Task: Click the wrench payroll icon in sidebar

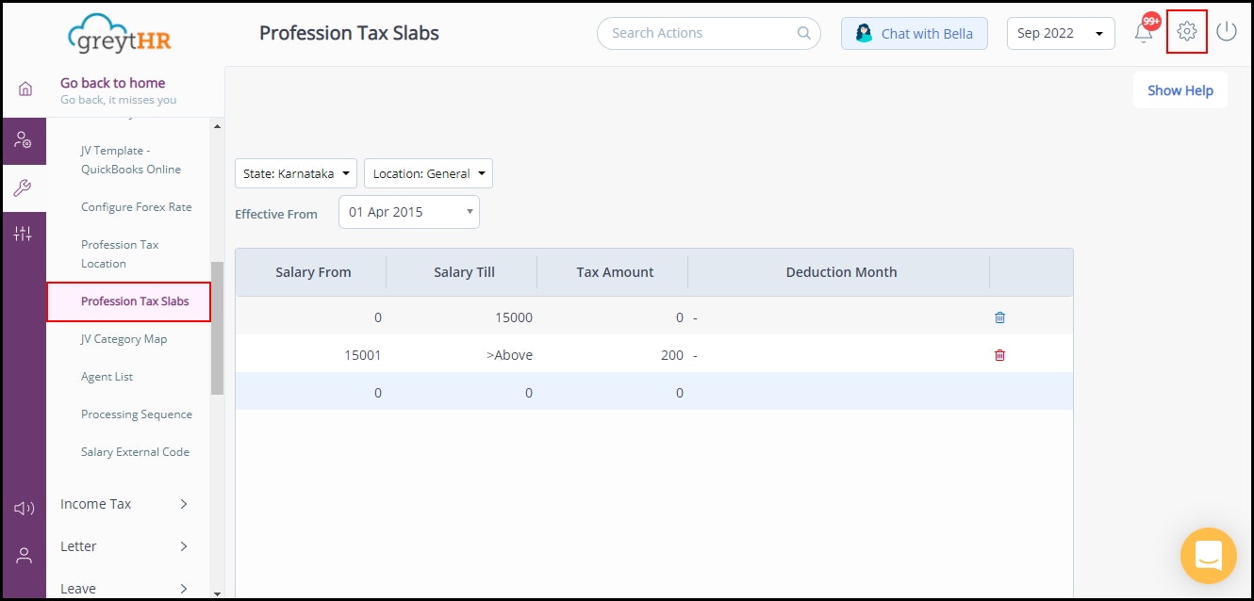Action: coord(24,187)
